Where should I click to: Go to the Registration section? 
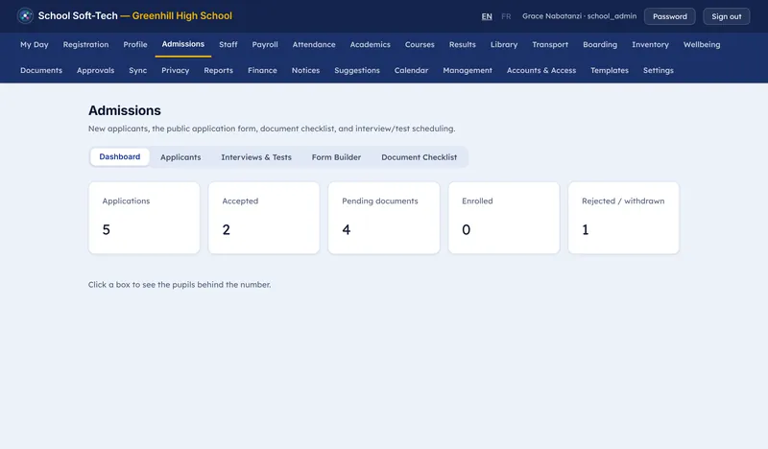[x=85, y=44]
